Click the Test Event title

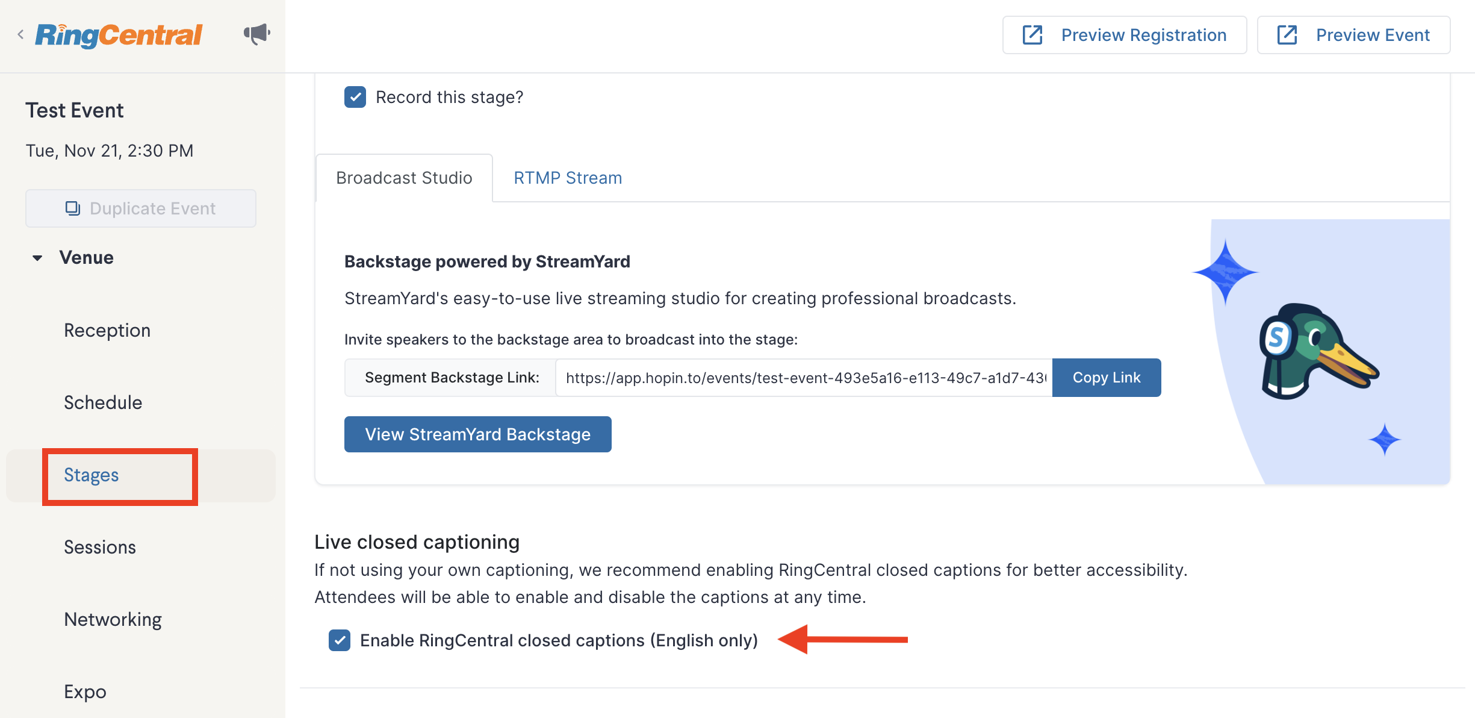tap(75, 110)
